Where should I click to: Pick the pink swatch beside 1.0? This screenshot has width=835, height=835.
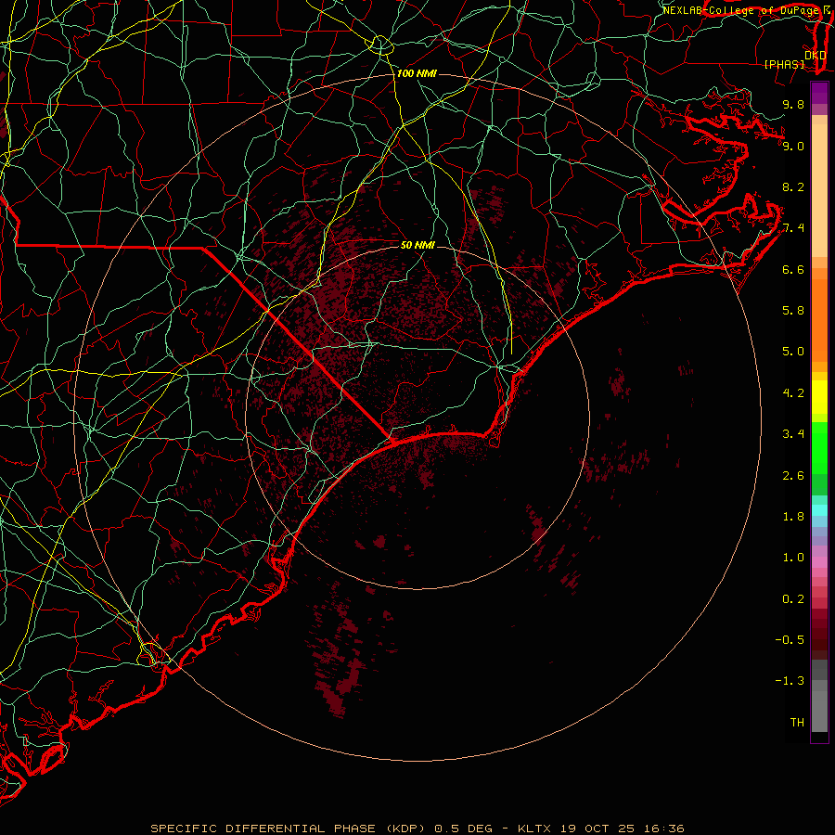(x=819, y=562)
